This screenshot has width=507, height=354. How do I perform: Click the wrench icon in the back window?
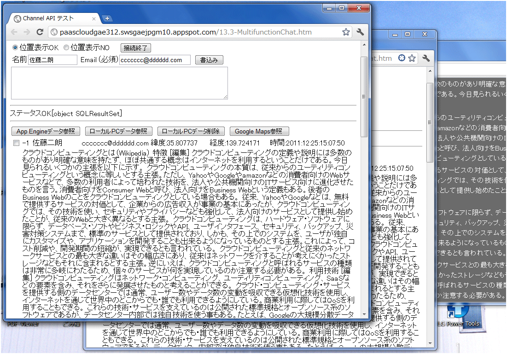tap(426, 58)
